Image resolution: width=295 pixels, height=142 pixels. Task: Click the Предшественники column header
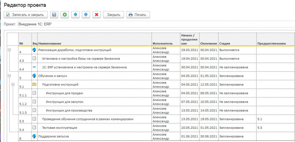(x=271, y=43)
